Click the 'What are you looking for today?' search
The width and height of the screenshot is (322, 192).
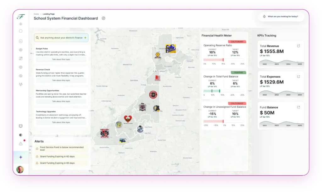pyautogui.click(x=282, y=17)
